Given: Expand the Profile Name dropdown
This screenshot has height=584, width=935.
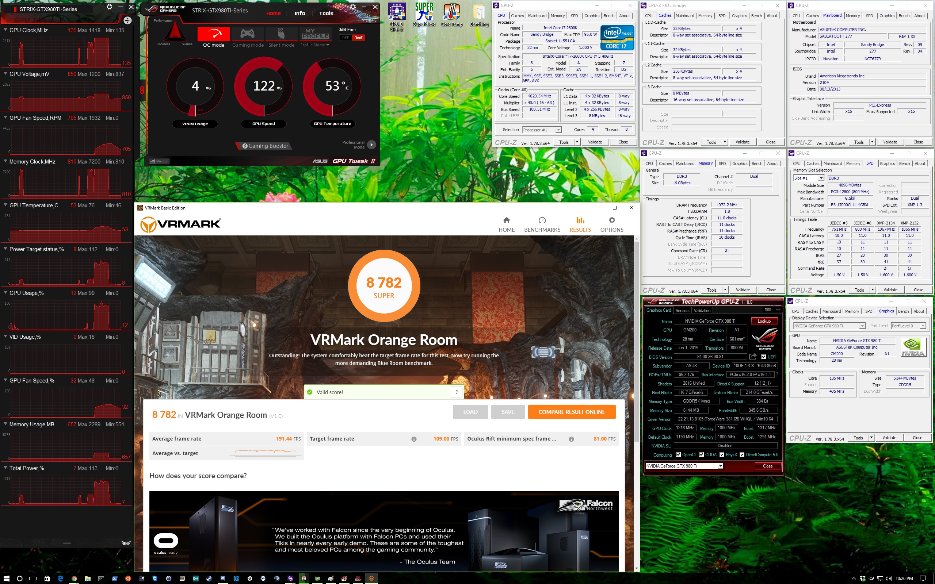Looking at the screenshot, I should click(x=315, y=45).
